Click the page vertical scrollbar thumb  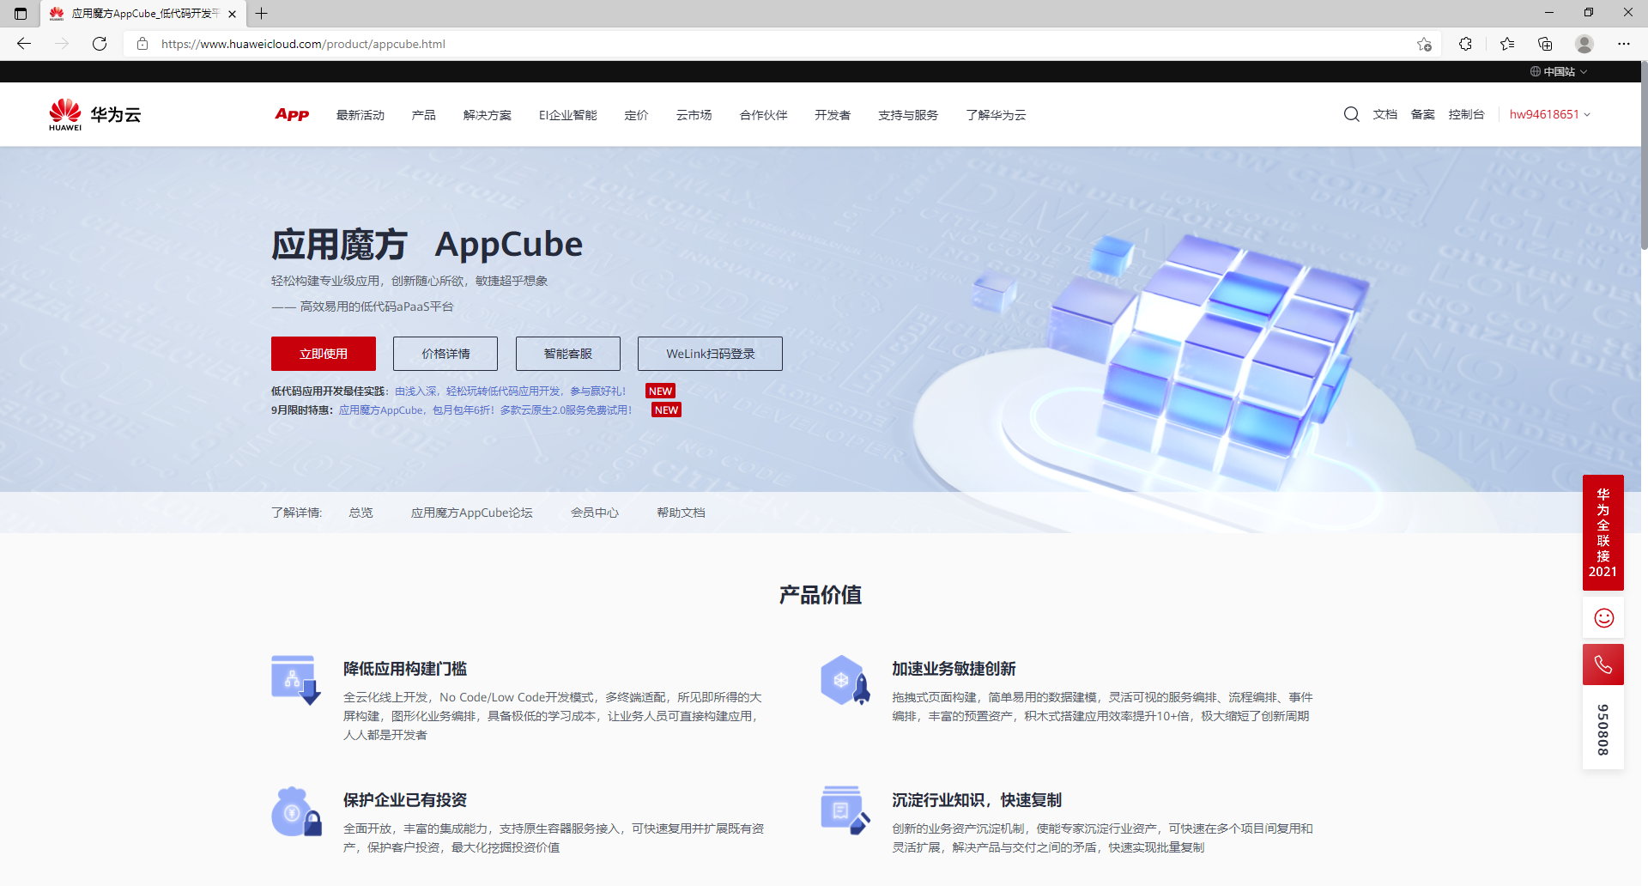click(1643, 155)
